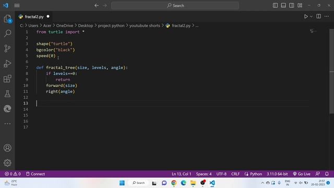Click the Users breadcrumb

point(33,26)
